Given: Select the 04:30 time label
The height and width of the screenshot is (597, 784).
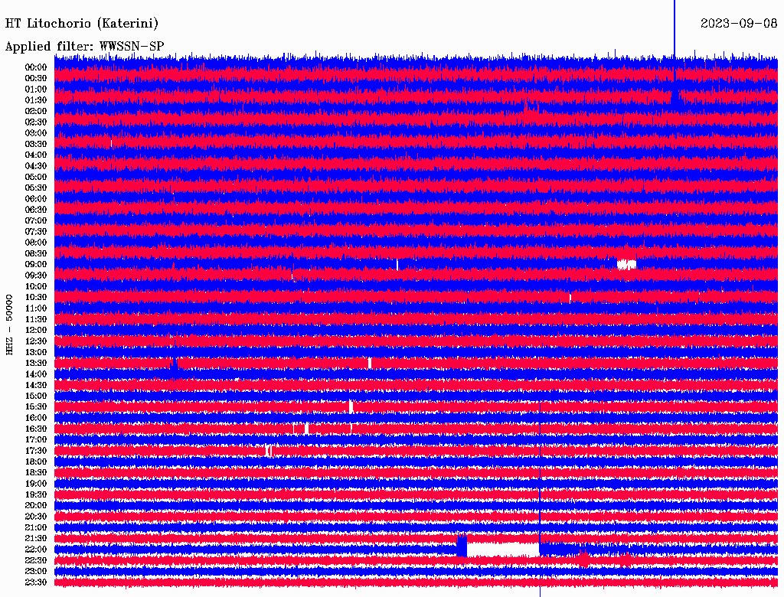Looking at the screenshot, I should point(36,167).
